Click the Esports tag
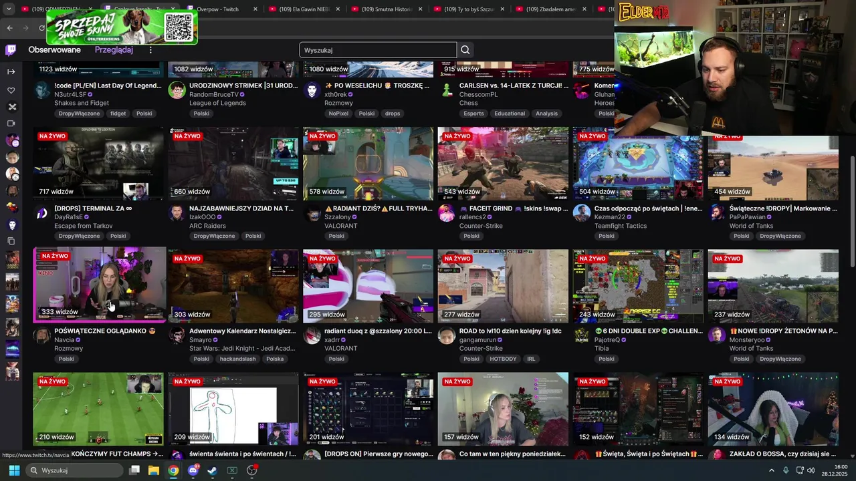Screen dimensions: 856x481 473,114
